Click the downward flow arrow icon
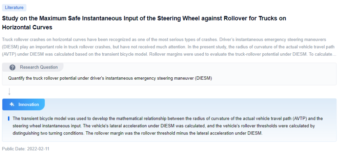This screenshot has height=156, width=347. point(9,92)
